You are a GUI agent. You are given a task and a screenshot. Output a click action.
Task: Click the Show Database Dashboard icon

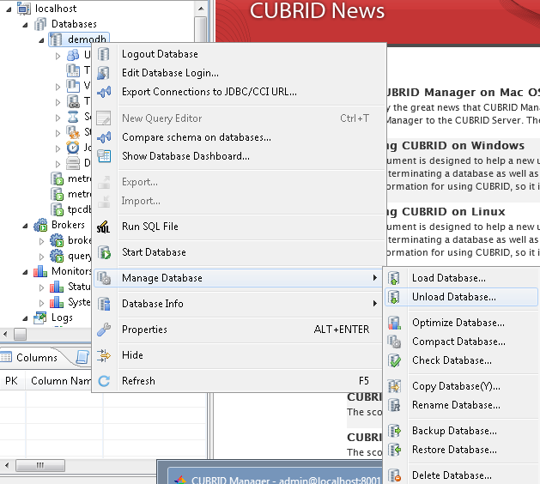(x=104, y=156)
